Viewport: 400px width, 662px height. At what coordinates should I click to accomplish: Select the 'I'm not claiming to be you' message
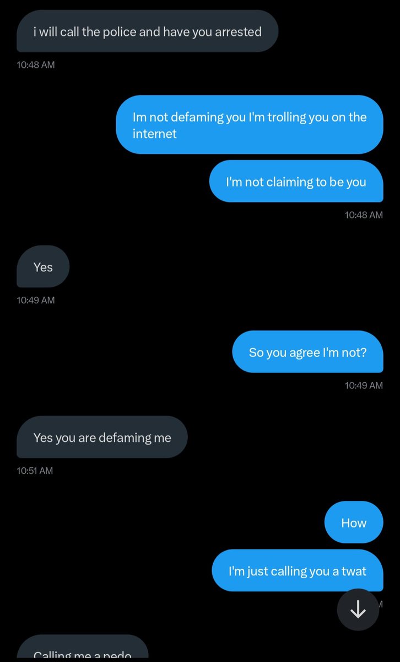(296, 181)
